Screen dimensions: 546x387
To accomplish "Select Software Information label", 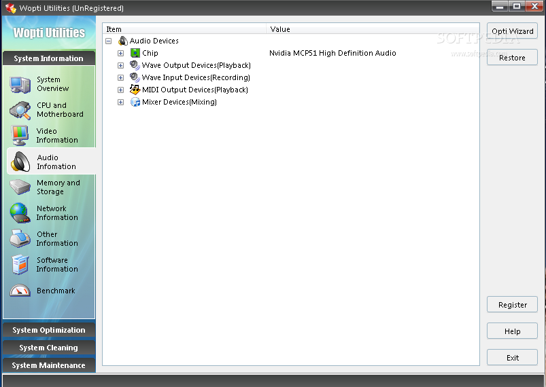I will [x=57, y=265].
